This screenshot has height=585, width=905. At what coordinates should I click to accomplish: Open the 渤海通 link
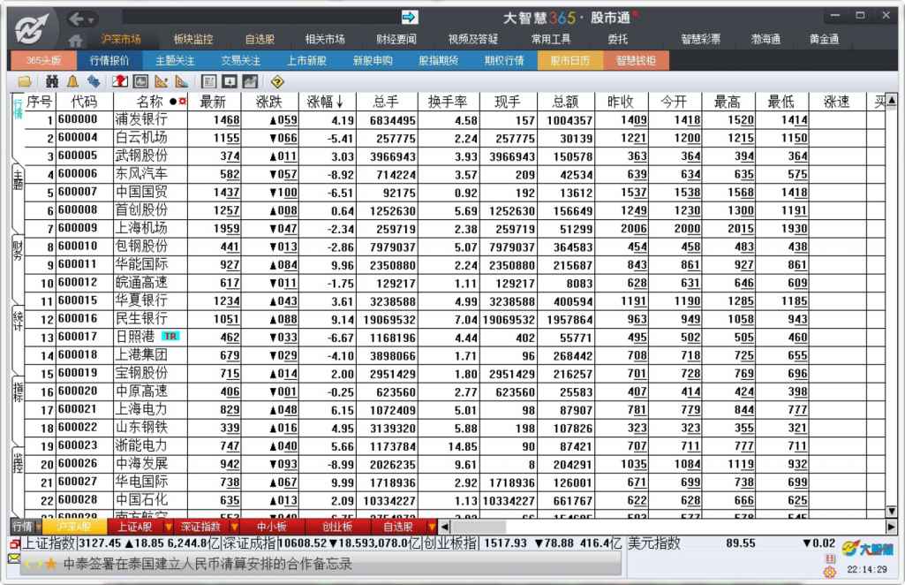765,39
